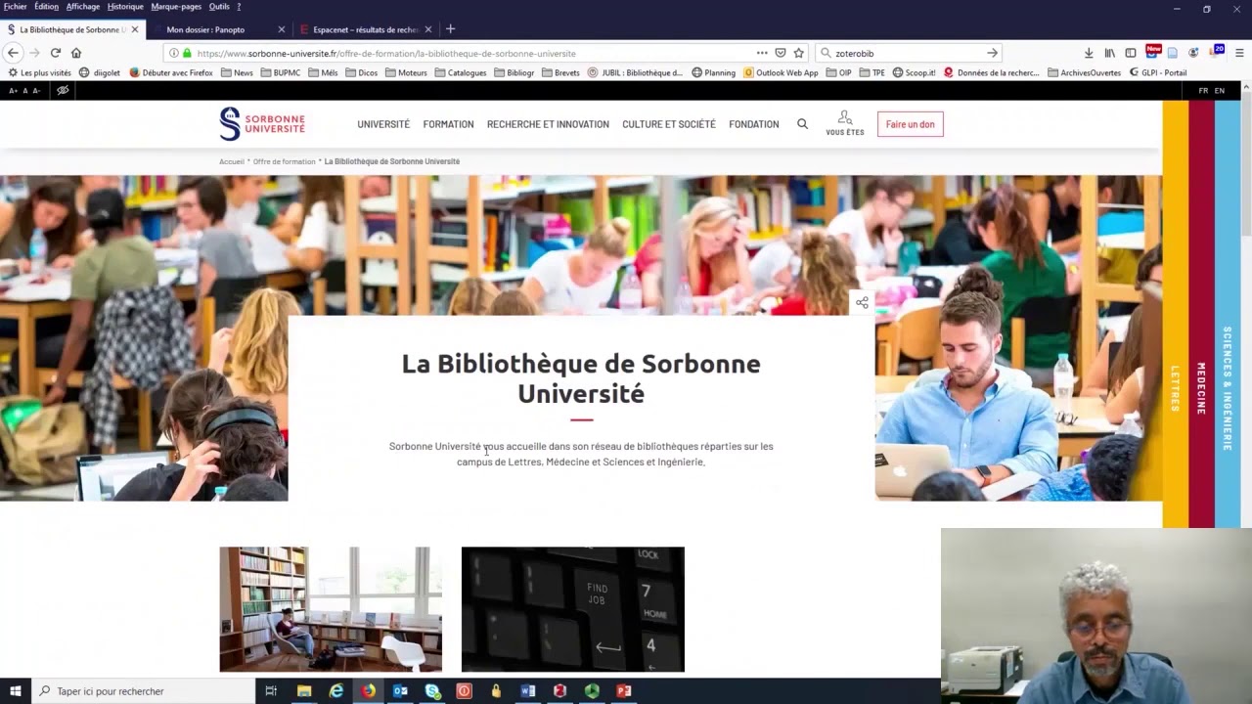Screen dimensions: 1252x704
Task: Click the site search magnifier icon
Action: [802, 124]
